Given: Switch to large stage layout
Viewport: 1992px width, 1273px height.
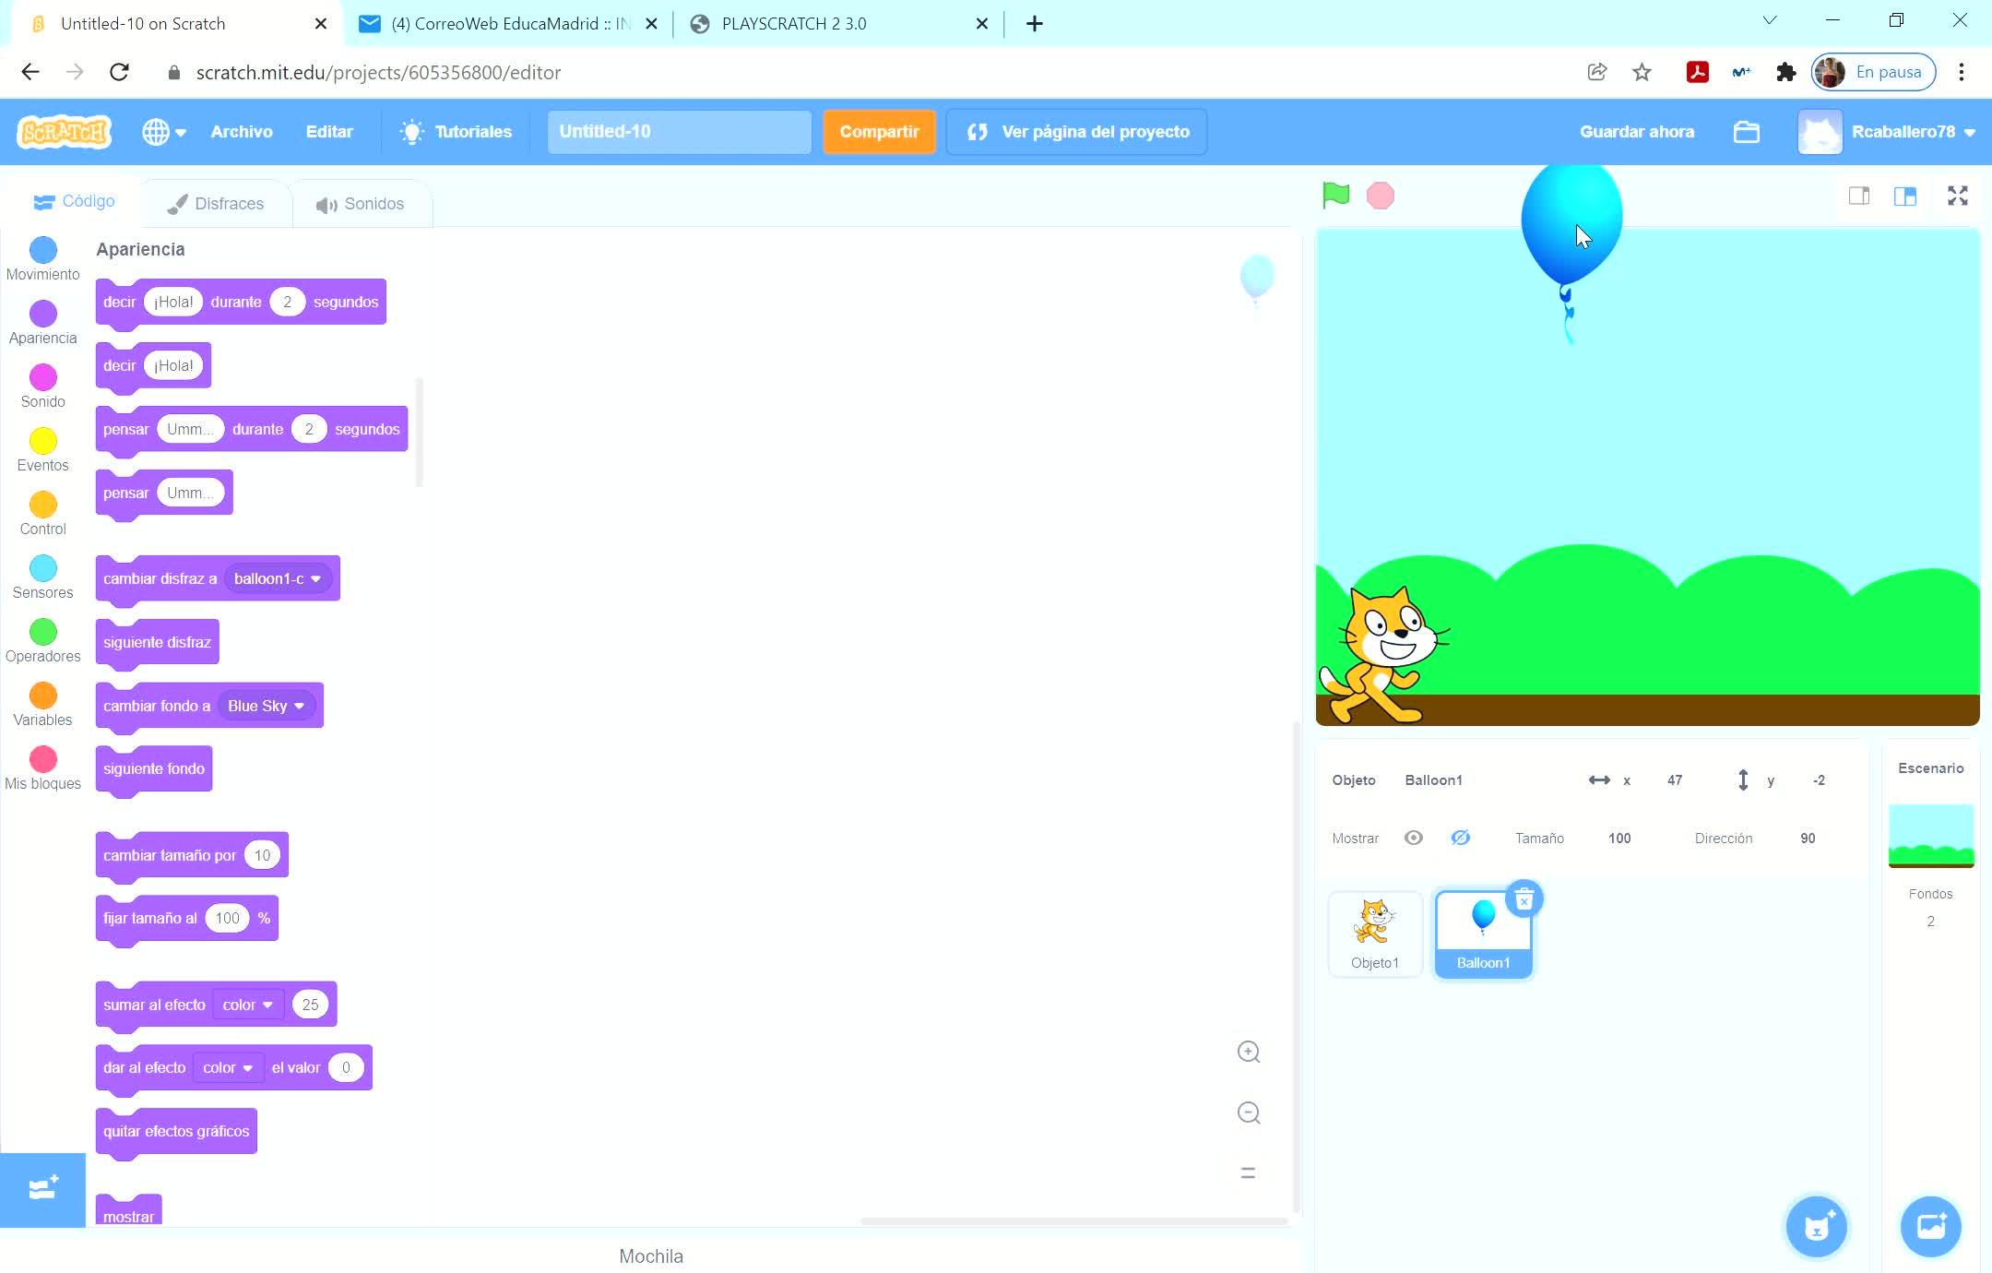Looking at the screenshot, I should (x=1905, y=196).
